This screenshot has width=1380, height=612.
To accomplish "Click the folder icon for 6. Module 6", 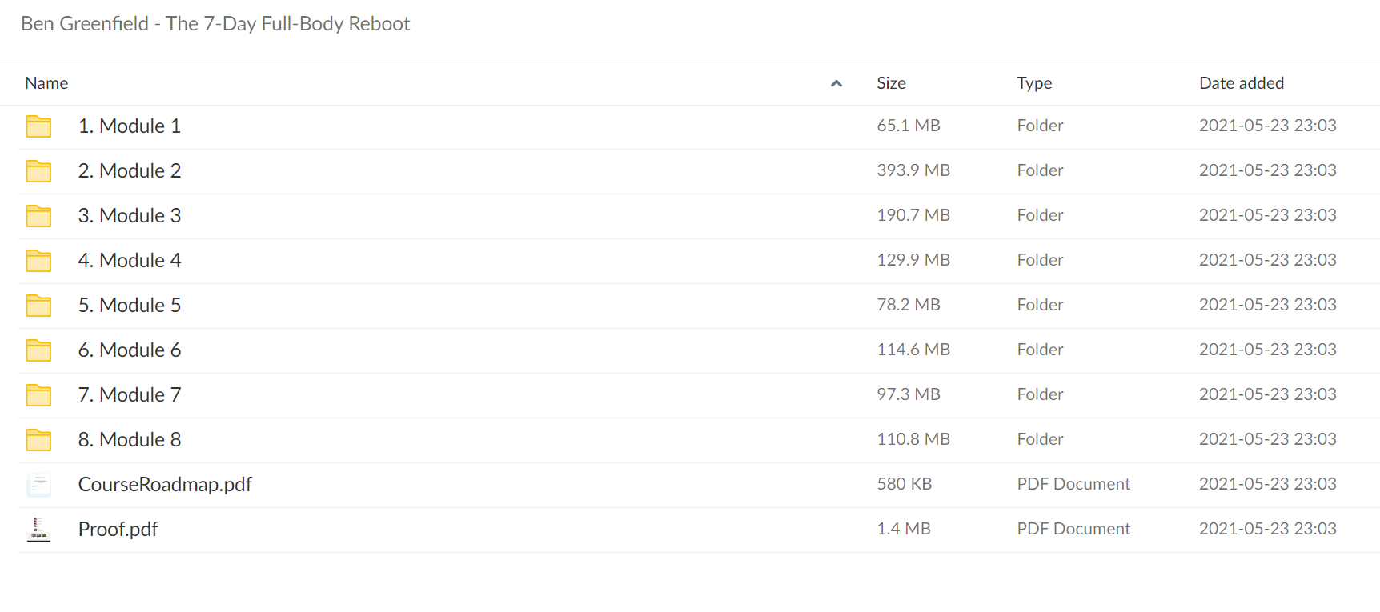I will point(38,350).
